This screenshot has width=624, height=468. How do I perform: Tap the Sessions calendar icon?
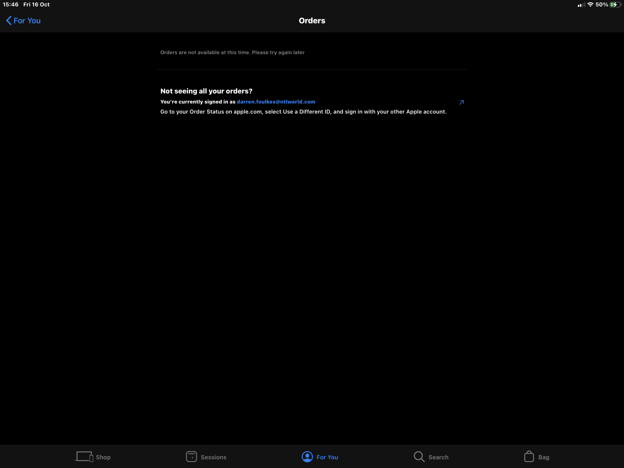(191, 457)
